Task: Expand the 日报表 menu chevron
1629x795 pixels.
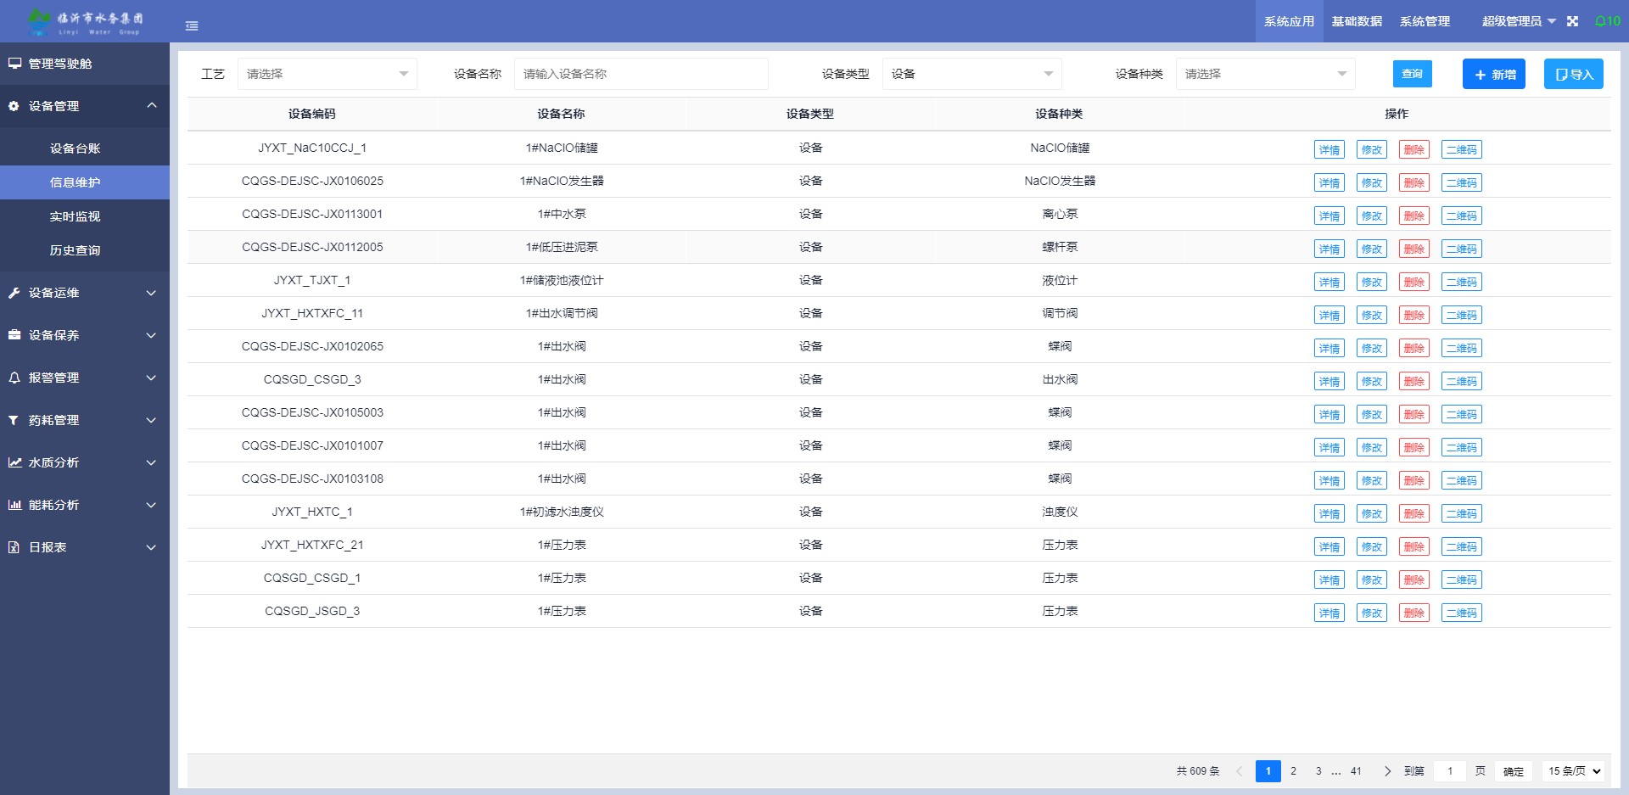Action: click(152, 547)
